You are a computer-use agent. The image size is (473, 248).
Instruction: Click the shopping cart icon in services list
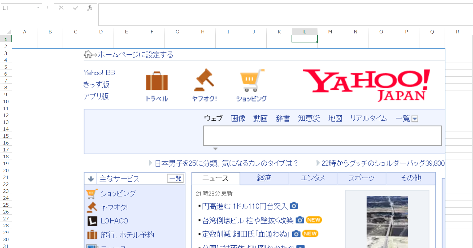pos(92,194)
